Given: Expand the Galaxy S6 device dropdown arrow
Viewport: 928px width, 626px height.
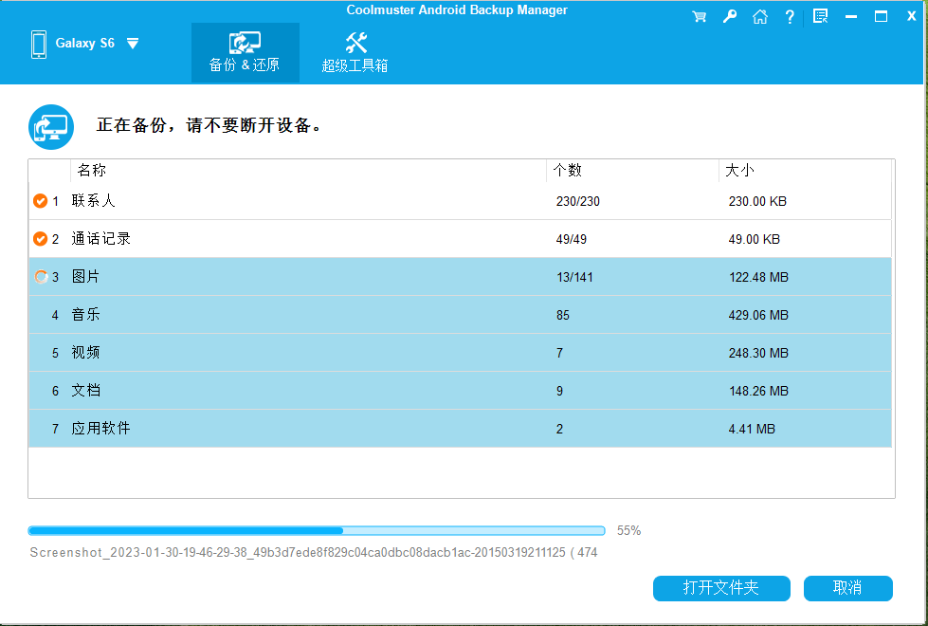Looking at the screenshot, I should tap(133, 44).
